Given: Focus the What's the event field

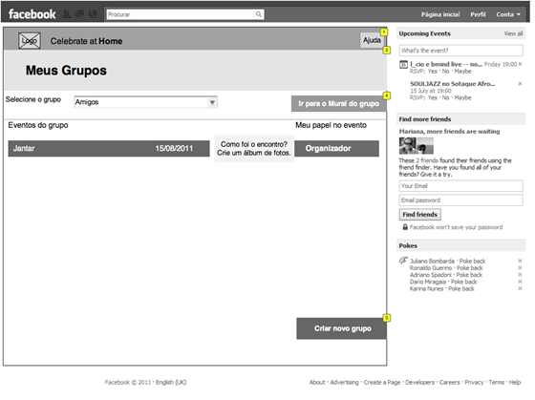Looking at the screenshot, I should [x=460, y=51].
